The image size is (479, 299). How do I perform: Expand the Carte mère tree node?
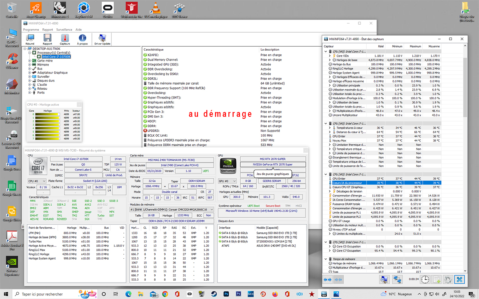[x=30, y=61]
